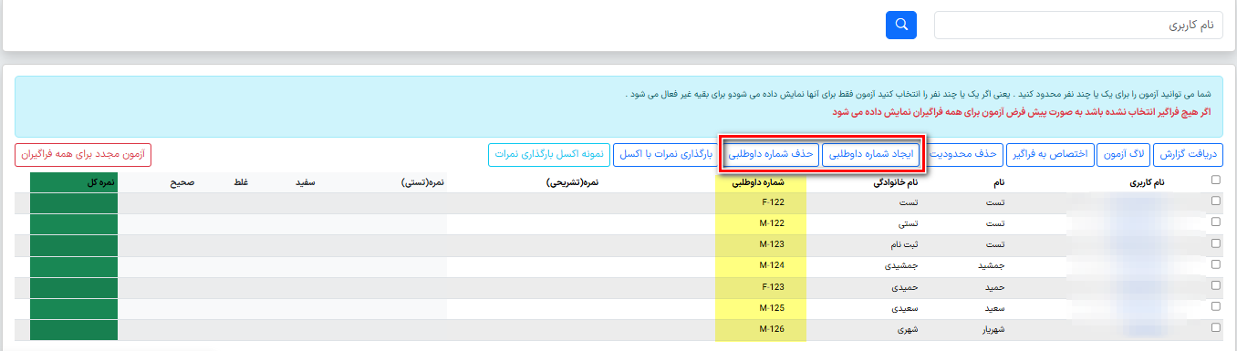Click the family name شهری cell

point(907,329)
